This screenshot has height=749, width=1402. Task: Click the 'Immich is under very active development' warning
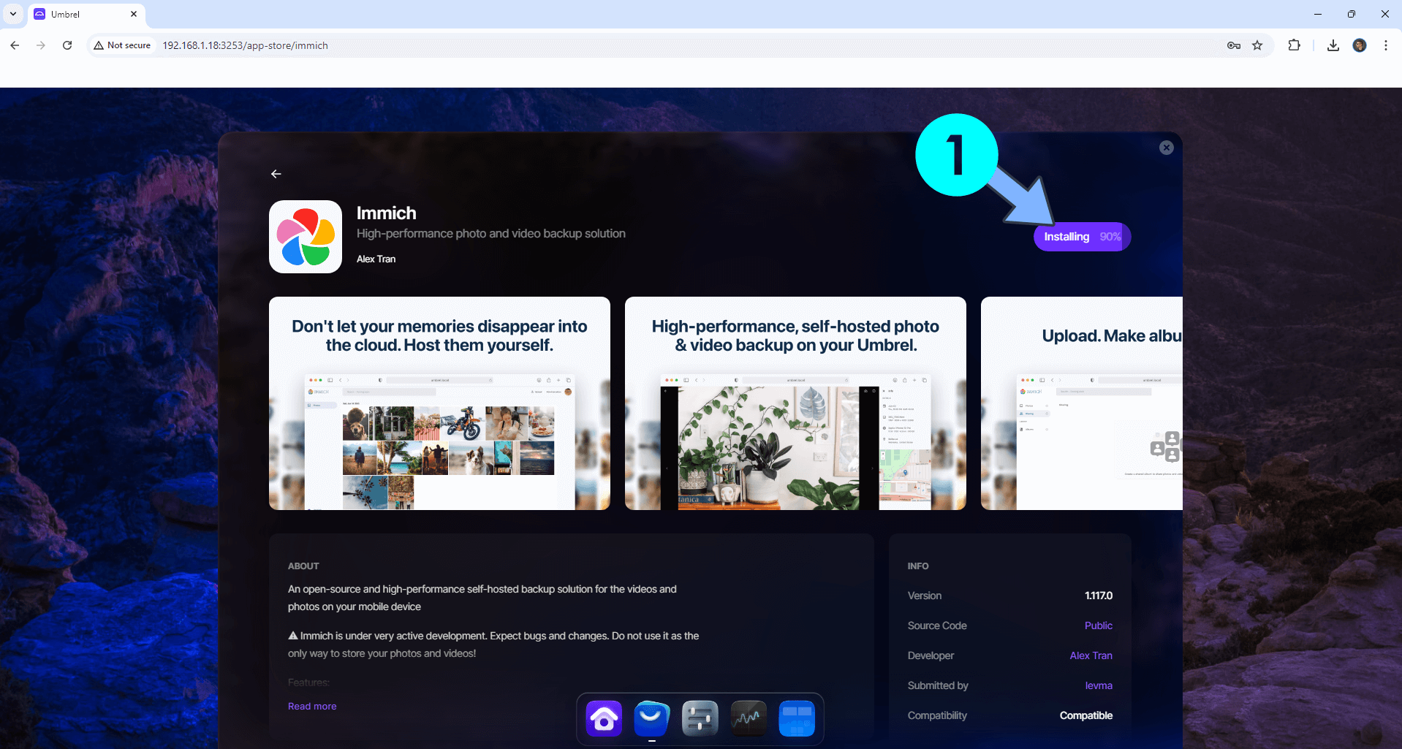(493, 645)
